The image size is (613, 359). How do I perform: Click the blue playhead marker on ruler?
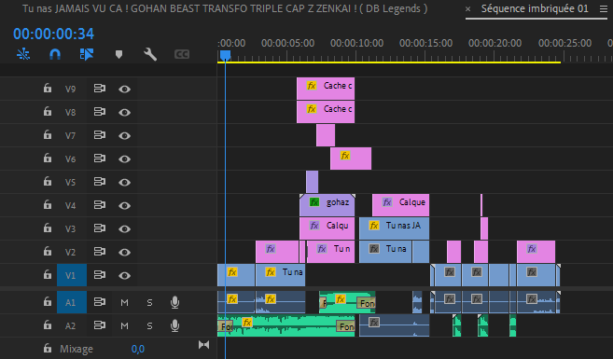coord(225,55)
